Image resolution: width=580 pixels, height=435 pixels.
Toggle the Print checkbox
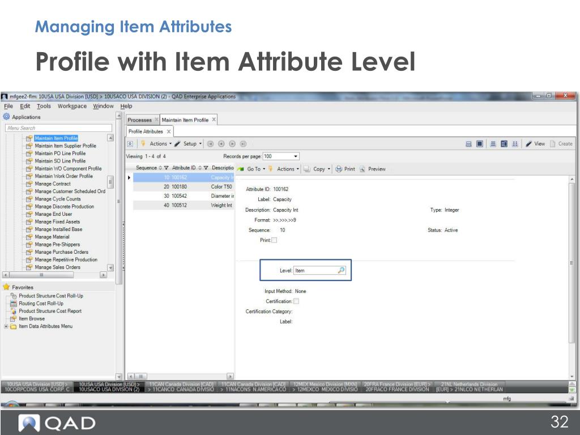[274, 240]
